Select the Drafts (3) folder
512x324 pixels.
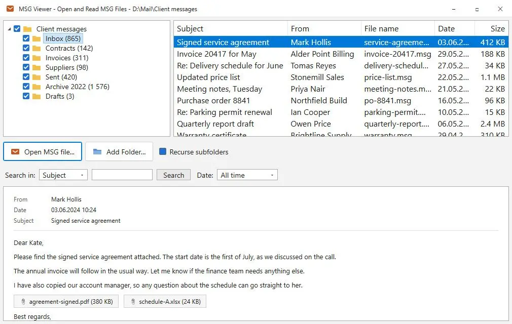[60, 96]
